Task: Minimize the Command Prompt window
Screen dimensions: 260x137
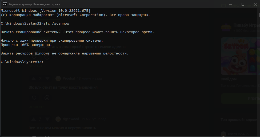Action: (x=231, y=4)
